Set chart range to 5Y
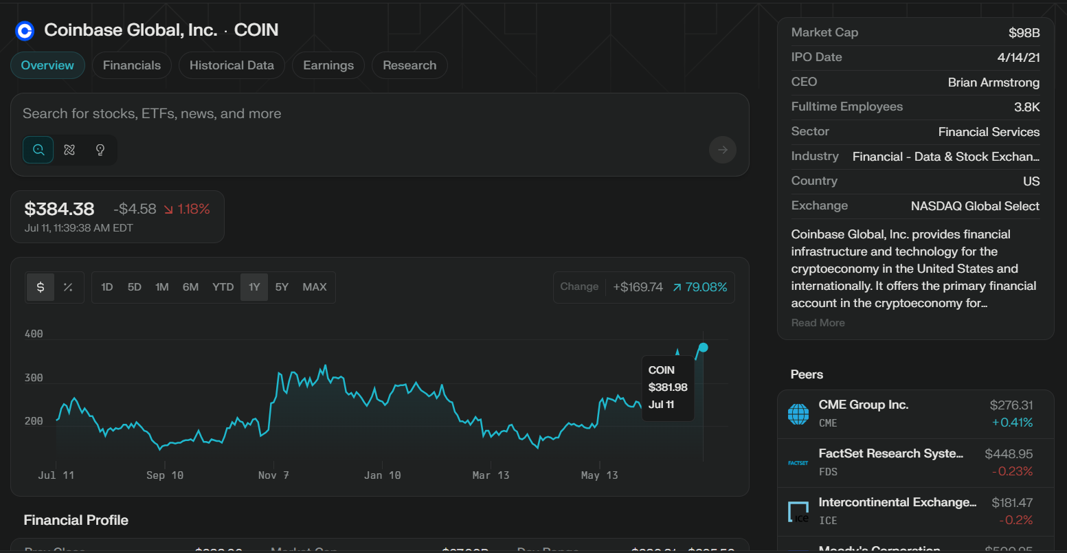Image resolution: width=1067 pixels, height=553 pixels. click(282, 287)
